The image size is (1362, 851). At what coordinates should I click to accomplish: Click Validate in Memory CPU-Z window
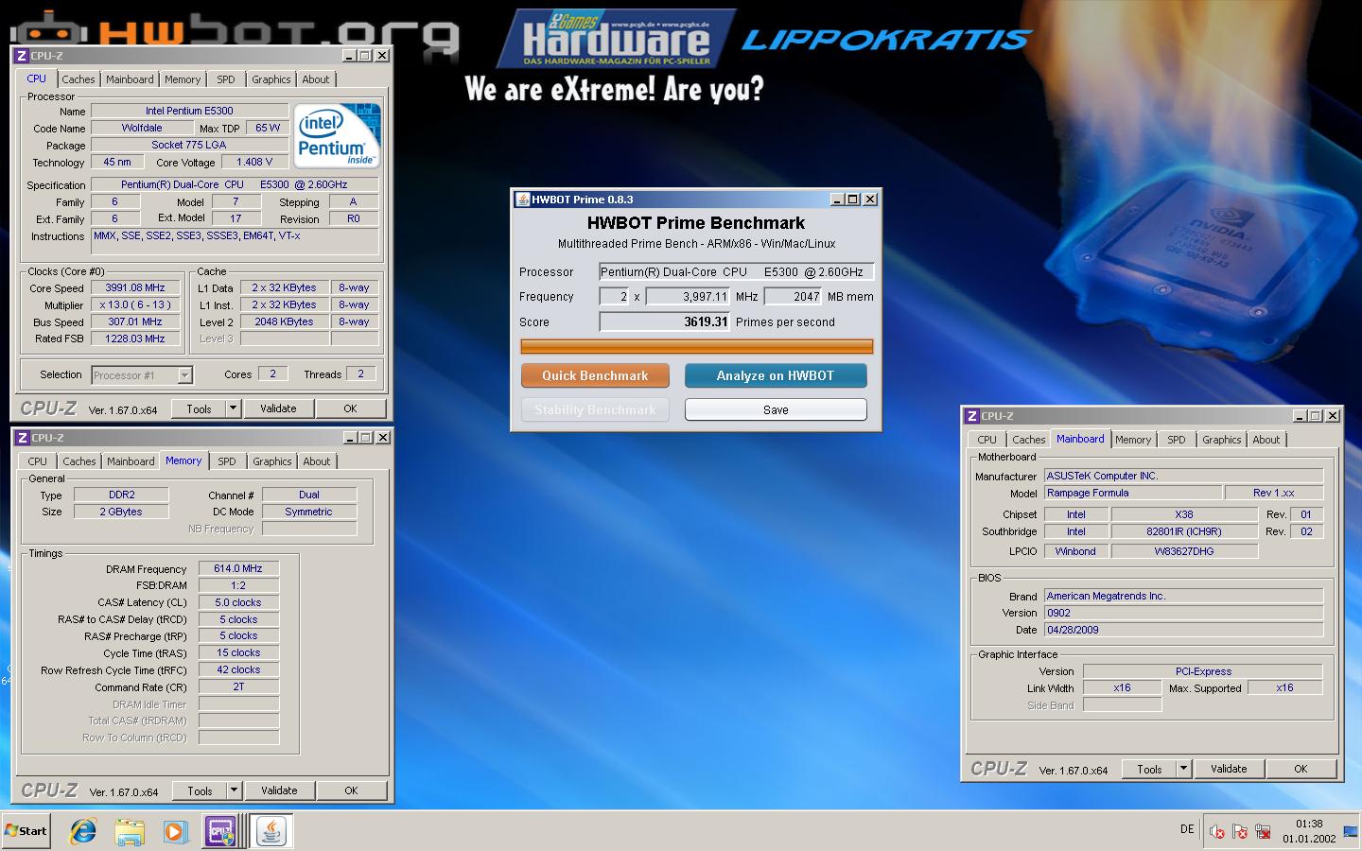point(279,790)
